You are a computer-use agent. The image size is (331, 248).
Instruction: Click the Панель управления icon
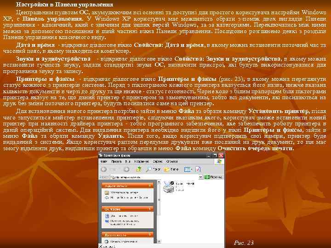[107, 241]
